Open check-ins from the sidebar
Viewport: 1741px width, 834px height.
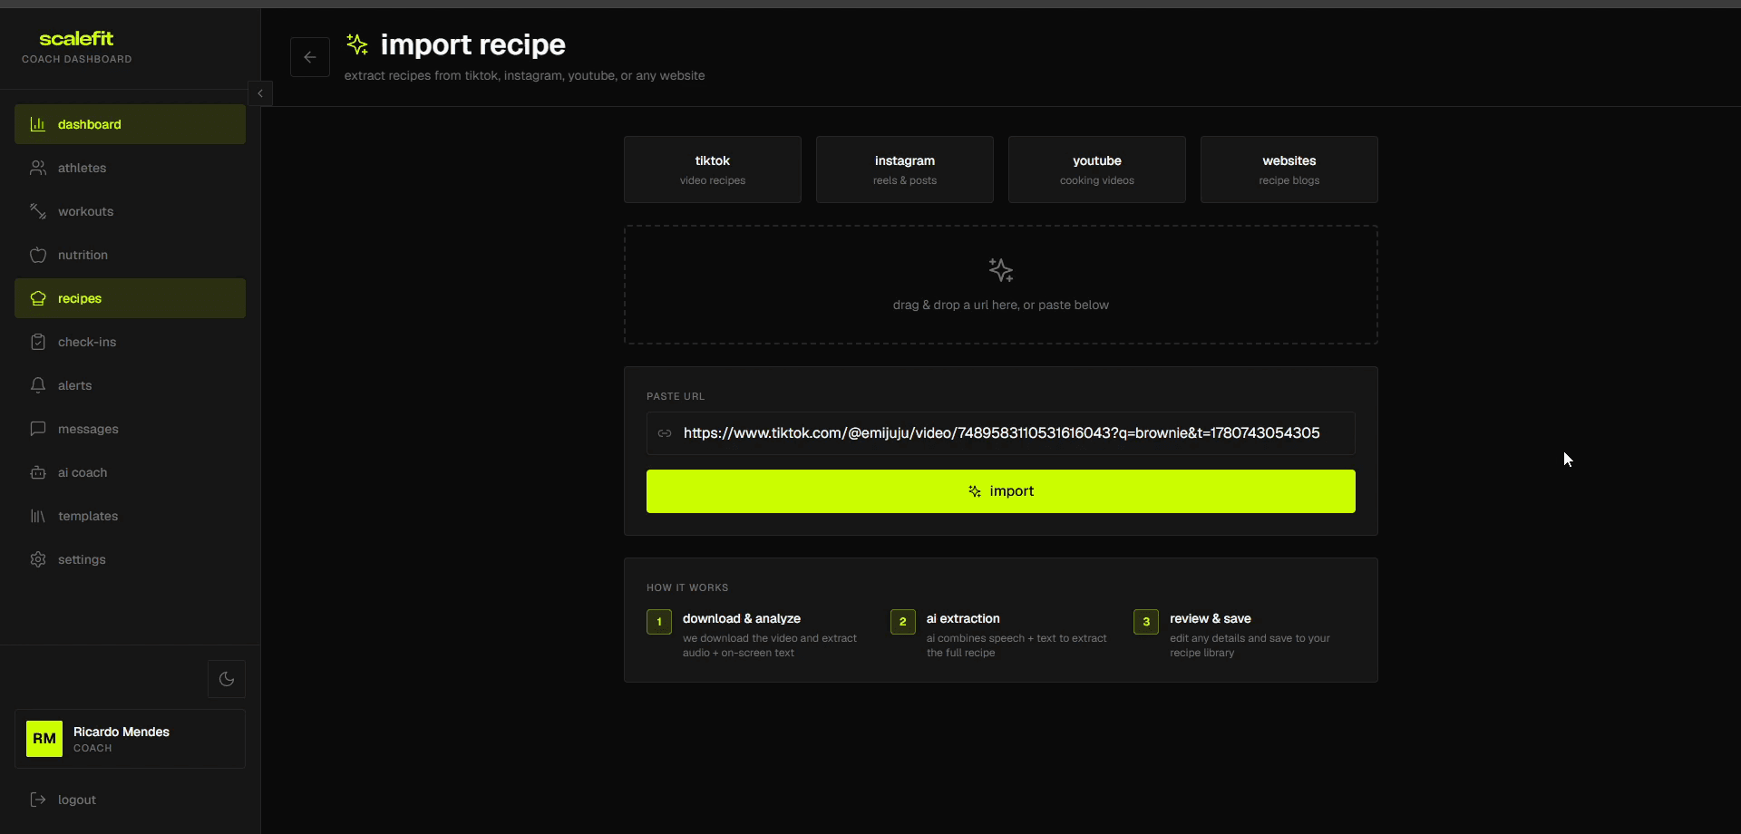130,342
